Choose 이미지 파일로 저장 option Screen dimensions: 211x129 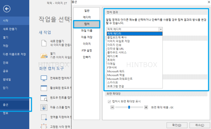pyautogui.click(x=134, y=41)
